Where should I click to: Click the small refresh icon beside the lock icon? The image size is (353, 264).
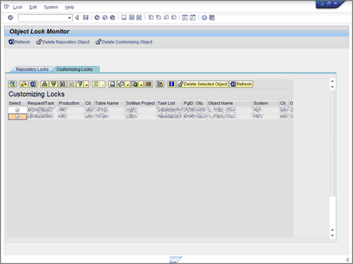[x=33, y=84]
